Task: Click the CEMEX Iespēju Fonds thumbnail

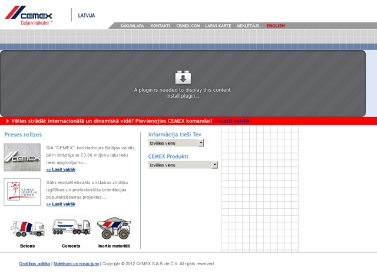Action: [22, 192]
